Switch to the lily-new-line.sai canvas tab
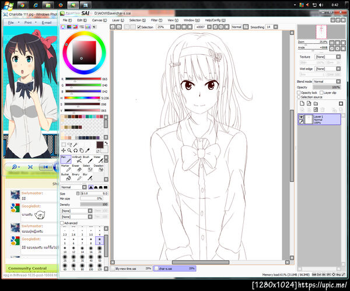The width and height of the screenshot is (350, 291). 132,268
